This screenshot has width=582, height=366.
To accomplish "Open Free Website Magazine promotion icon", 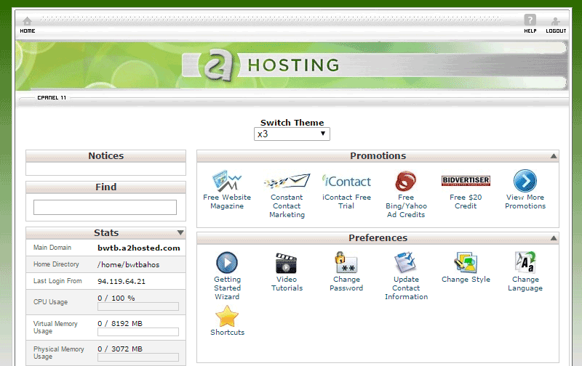I will click(x=227, y=180).
